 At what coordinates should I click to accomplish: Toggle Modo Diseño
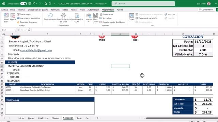tap(95, 18)
